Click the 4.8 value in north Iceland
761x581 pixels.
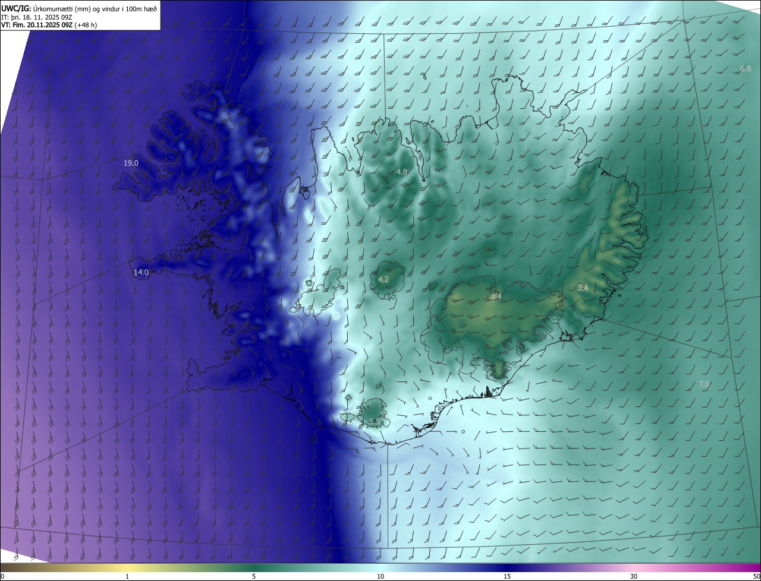[402, 172]
